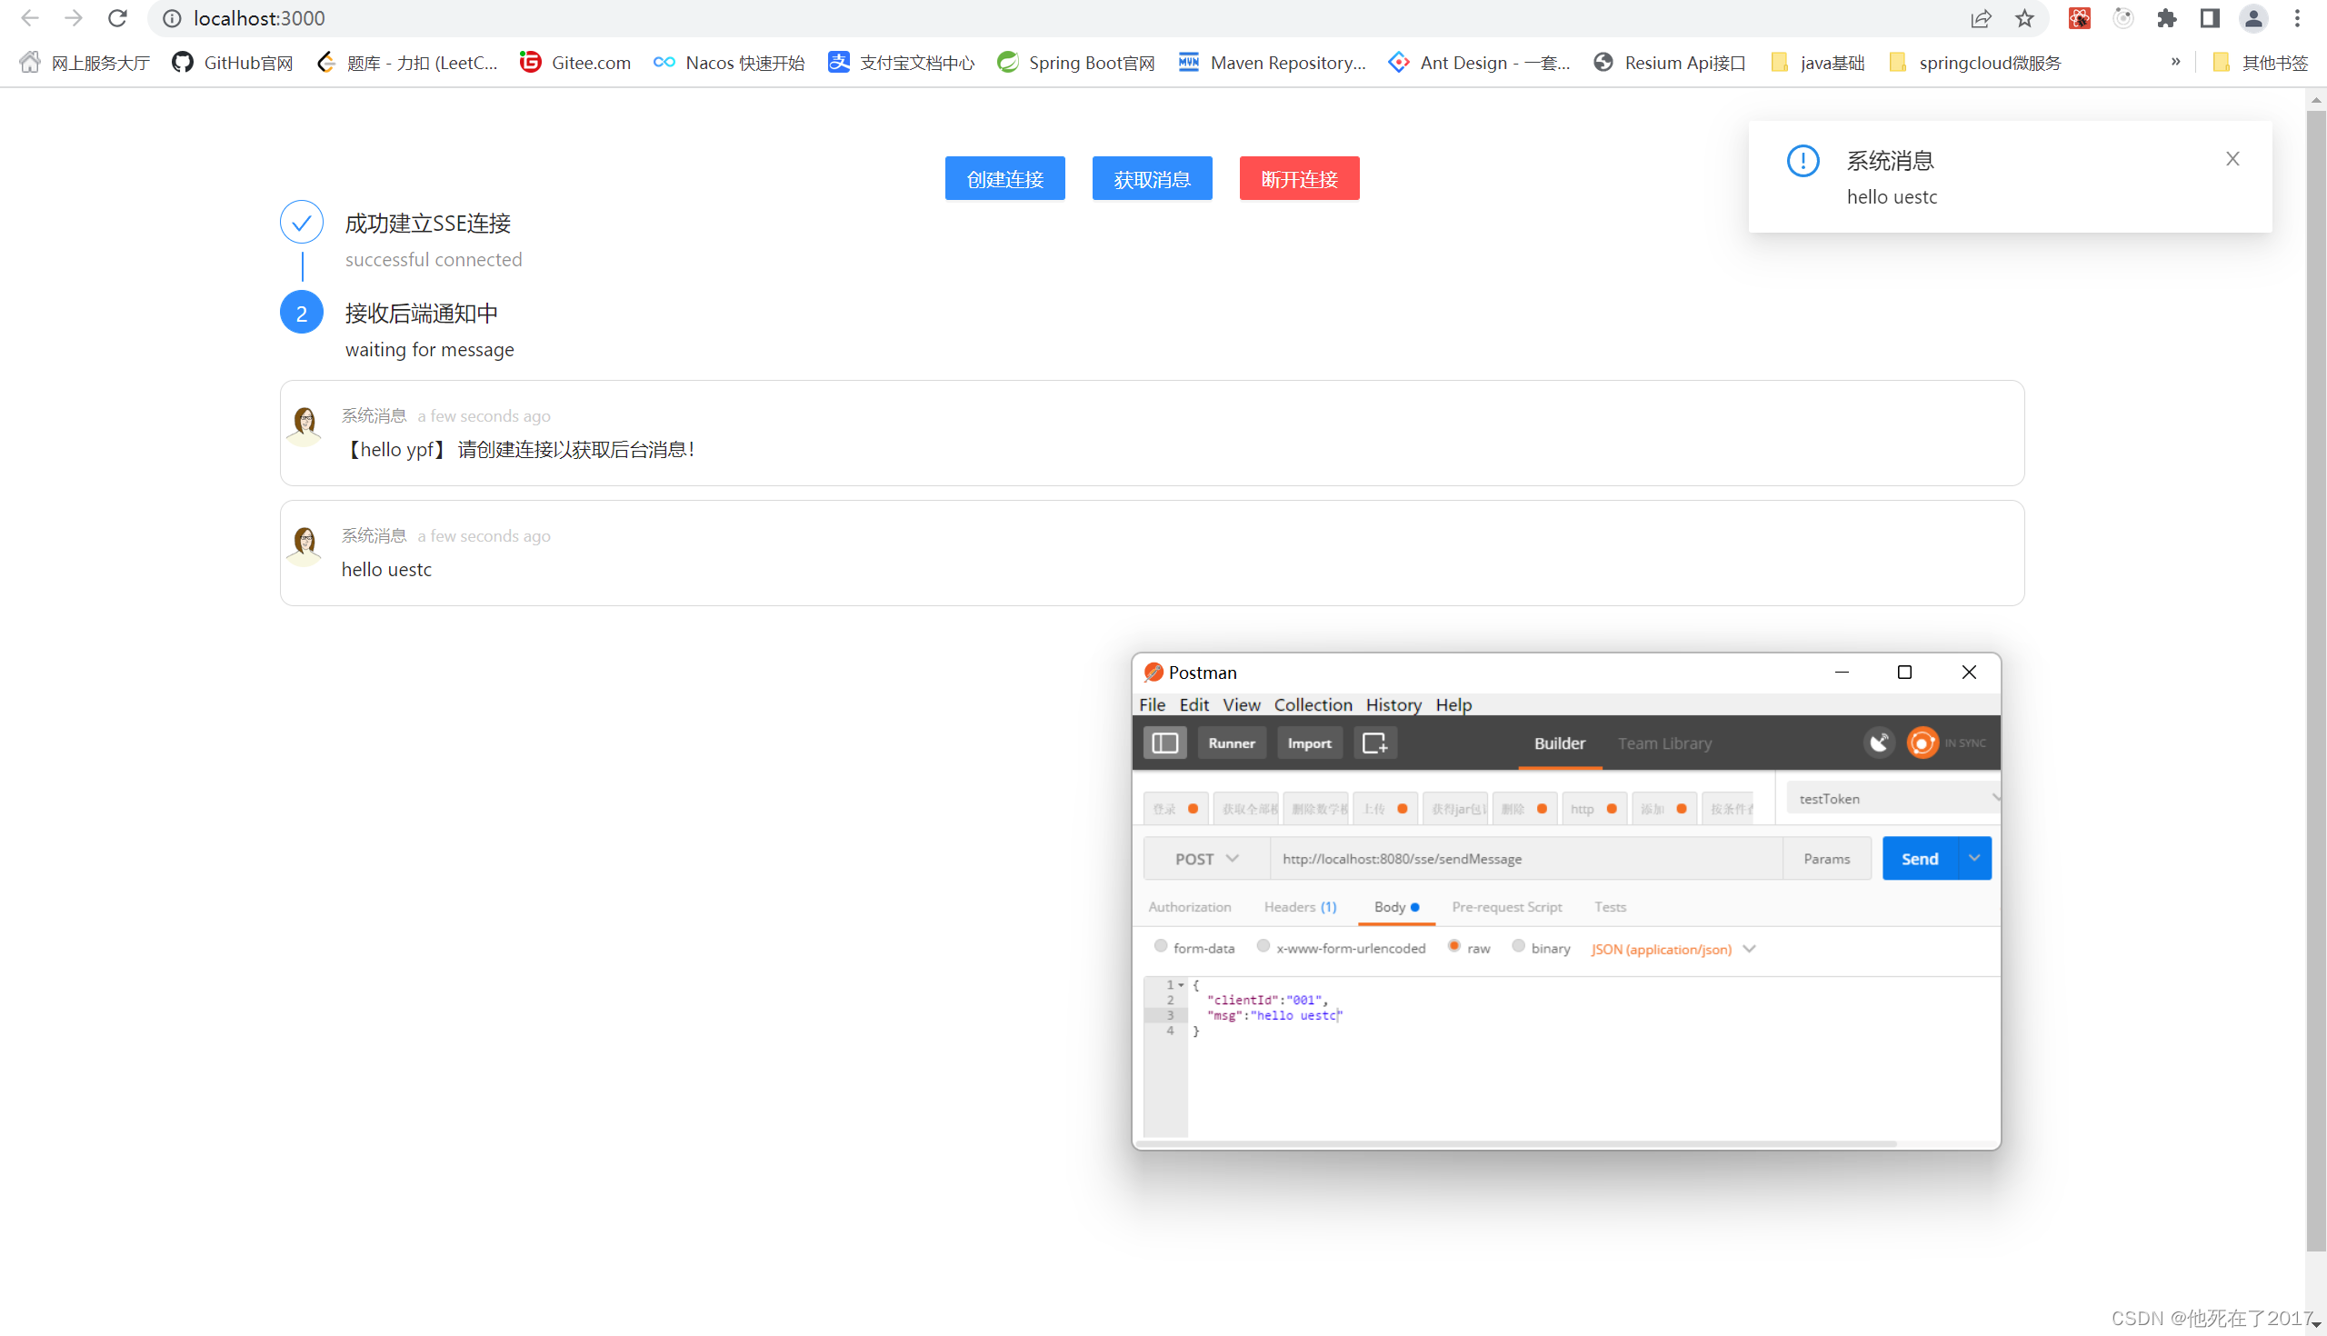Click the interceptor satellite icon in Postman
The width and height of the screenshot is (2327, 1336).
1878,743
